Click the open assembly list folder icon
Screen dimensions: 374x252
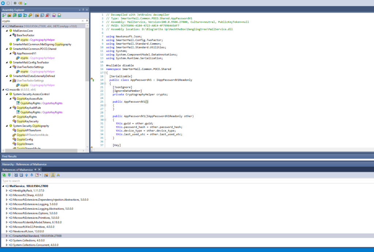point(37,15)
